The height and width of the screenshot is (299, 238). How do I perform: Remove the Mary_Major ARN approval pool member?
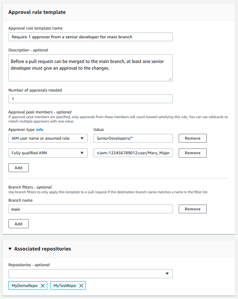click(x=192, y=153)
